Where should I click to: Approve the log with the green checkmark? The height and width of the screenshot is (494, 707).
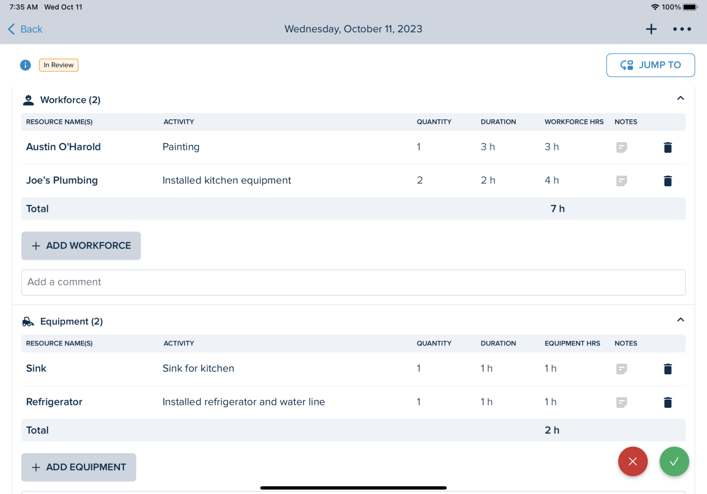tap(674, 461)
